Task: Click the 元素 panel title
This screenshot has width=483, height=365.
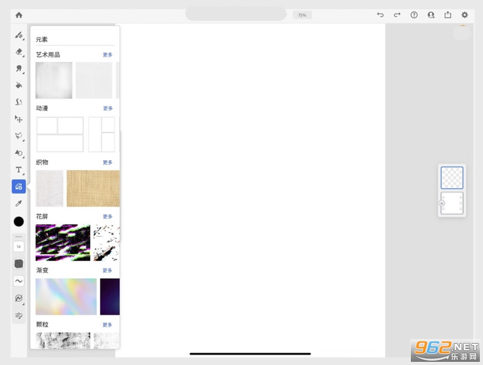Action: pos(42,39)
